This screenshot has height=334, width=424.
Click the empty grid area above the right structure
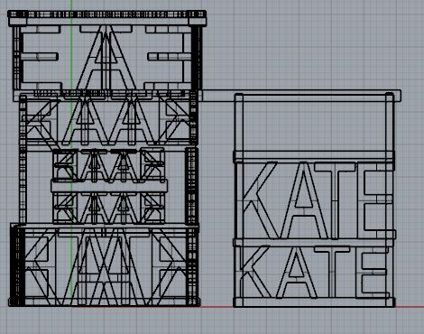click(x=314, y=45)
